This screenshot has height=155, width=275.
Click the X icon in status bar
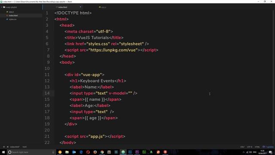(x=8, y=147)
